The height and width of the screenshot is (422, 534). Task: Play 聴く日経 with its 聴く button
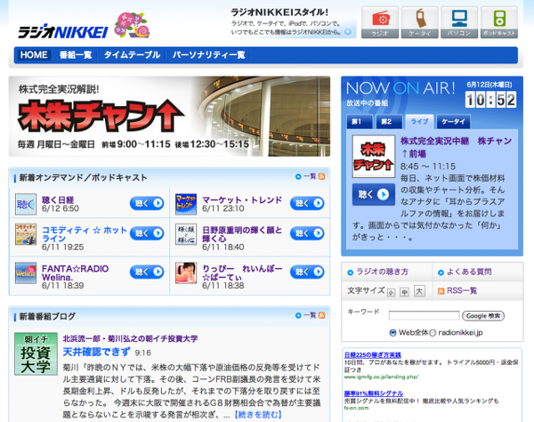(x=147, y=203)
